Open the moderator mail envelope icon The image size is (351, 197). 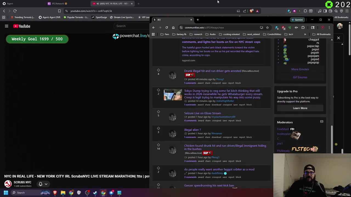click(322, 121)
